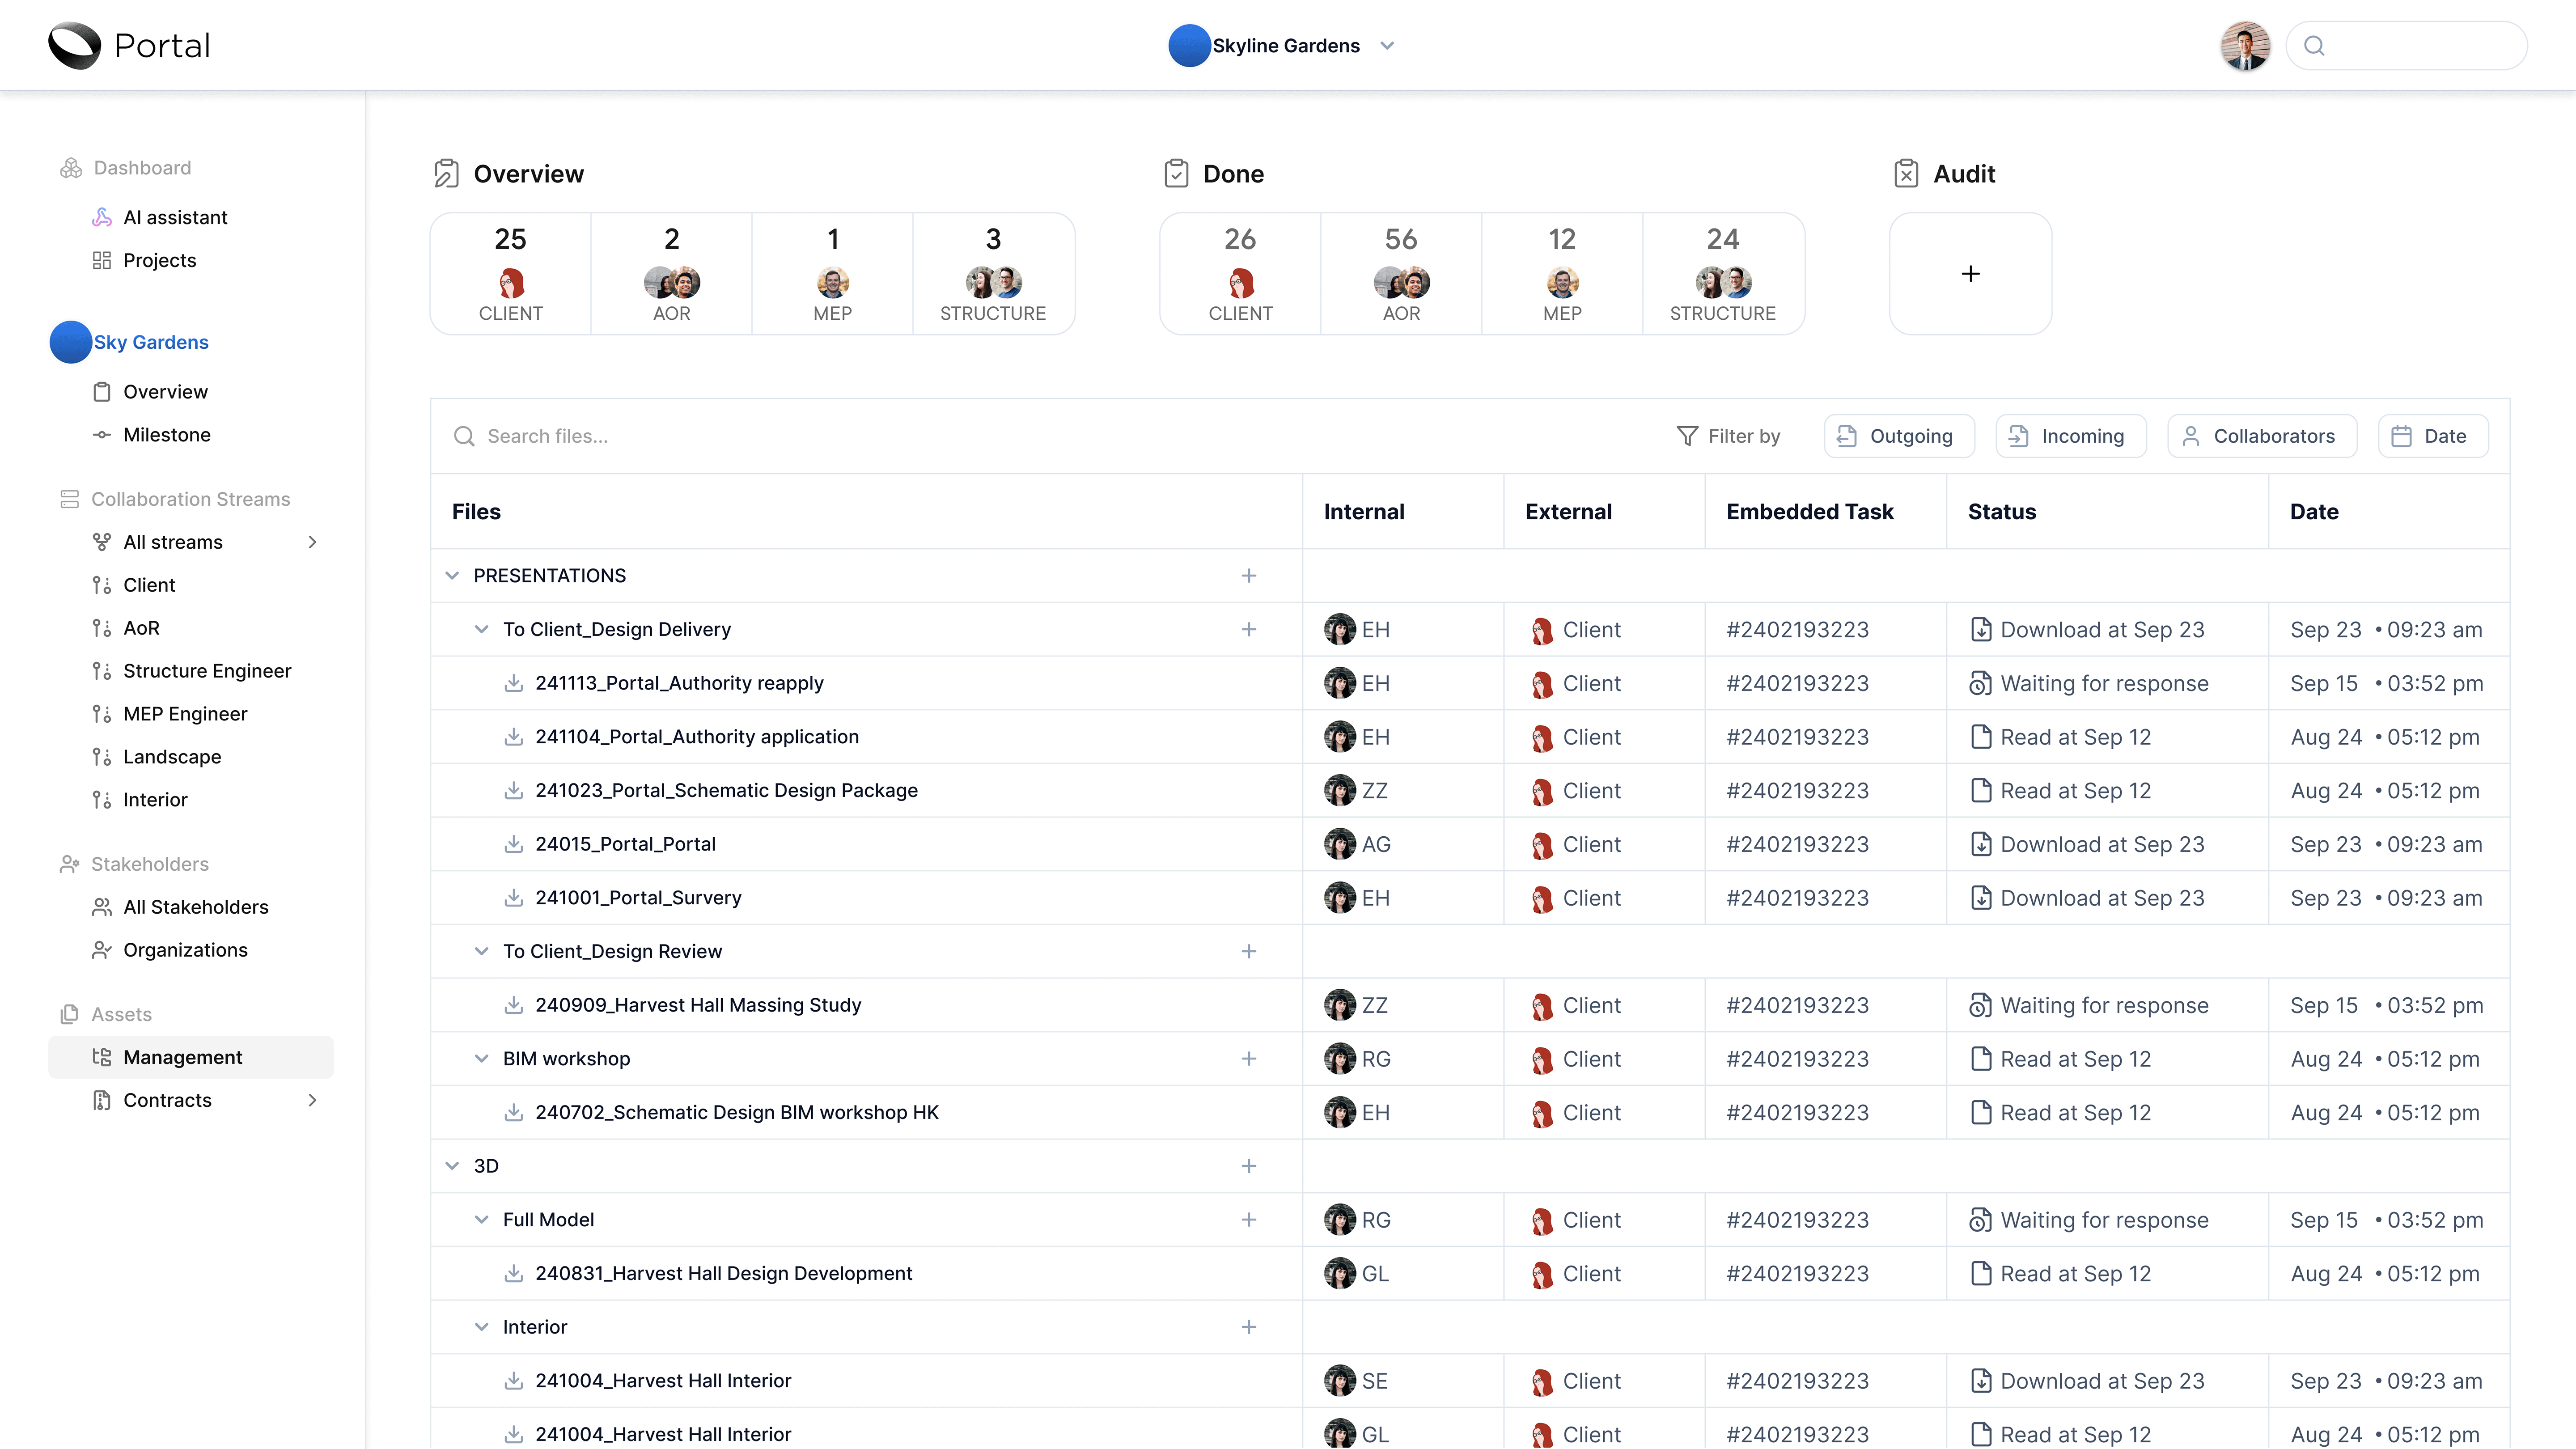Add item to Interior folder with plus
The width and height of the screenshot is (2576, 1449).
[1249, 1327]
